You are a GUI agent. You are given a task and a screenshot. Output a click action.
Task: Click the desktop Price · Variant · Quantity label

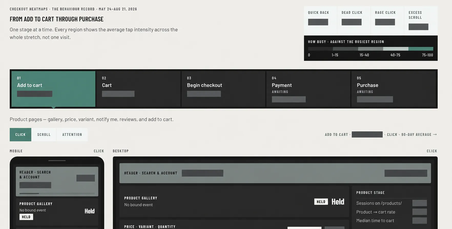(x=150, y=227)
